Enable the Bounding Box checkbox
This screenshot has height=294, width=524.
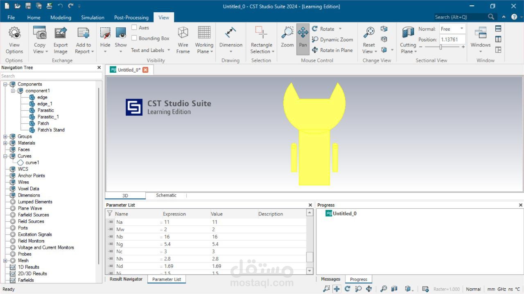click(134, 38)
